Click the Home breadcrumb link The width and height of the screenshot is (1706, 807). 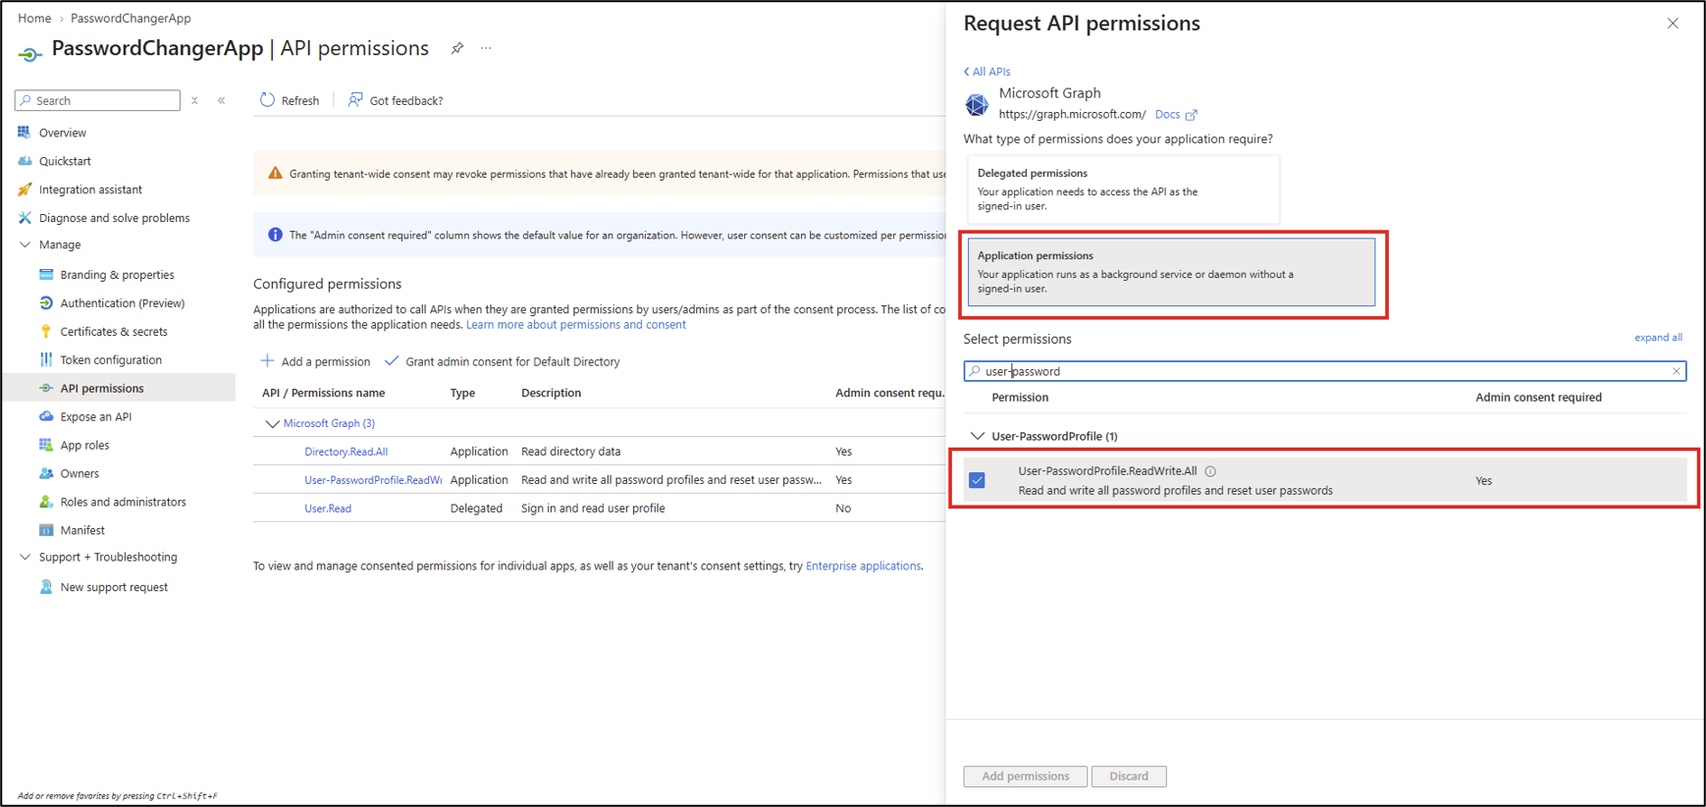point(34,19)
